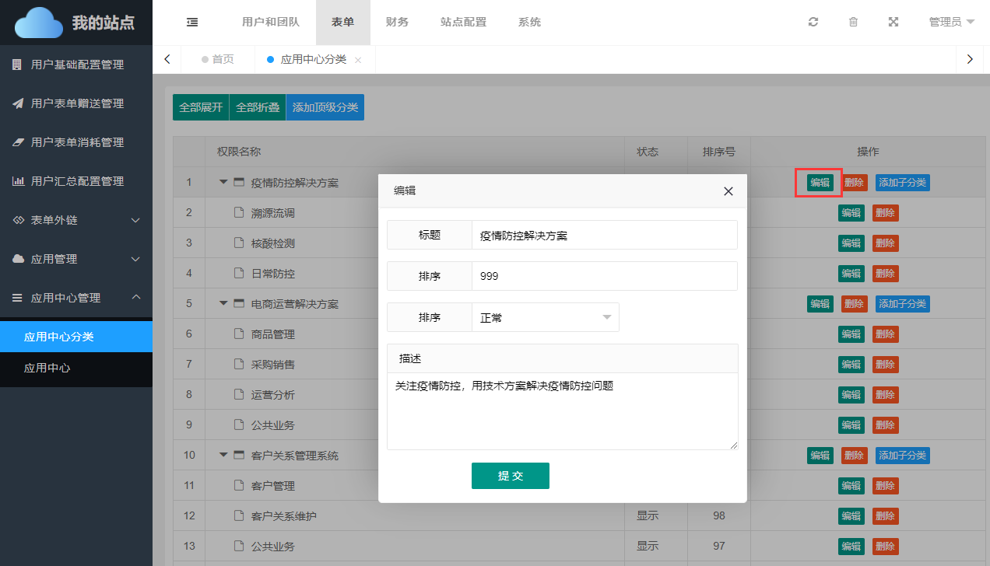Open the 正常 status dropdown
The image size is (990, 566).
(x=545, y=317)
